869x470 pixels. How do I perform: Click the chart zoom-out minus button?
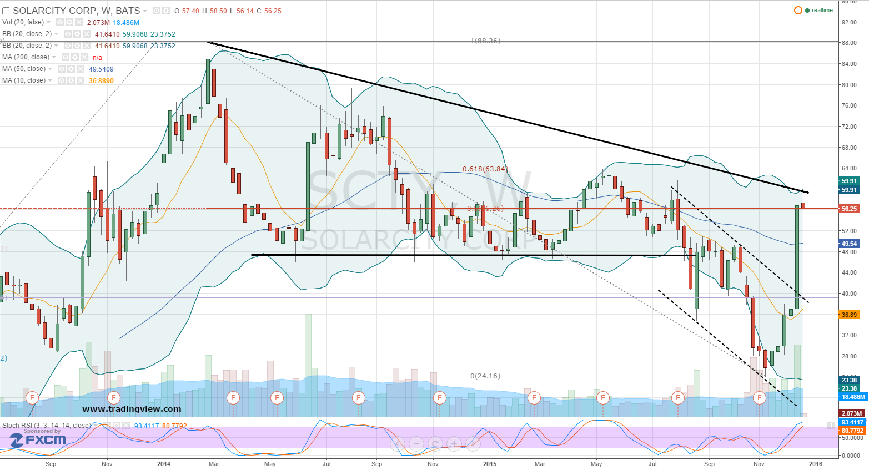(x=416, y=443)
